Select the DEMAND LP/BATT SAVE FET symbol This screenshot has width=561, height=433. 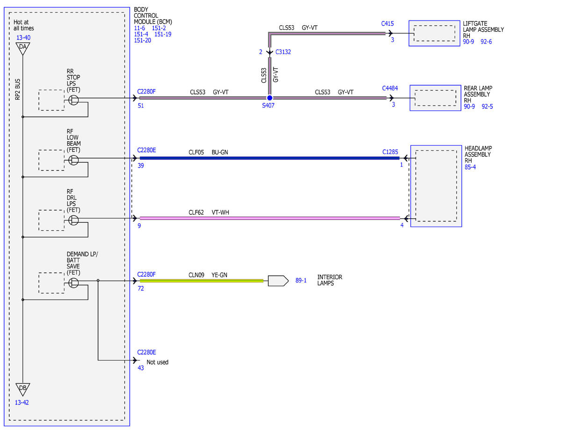point(73,282)
